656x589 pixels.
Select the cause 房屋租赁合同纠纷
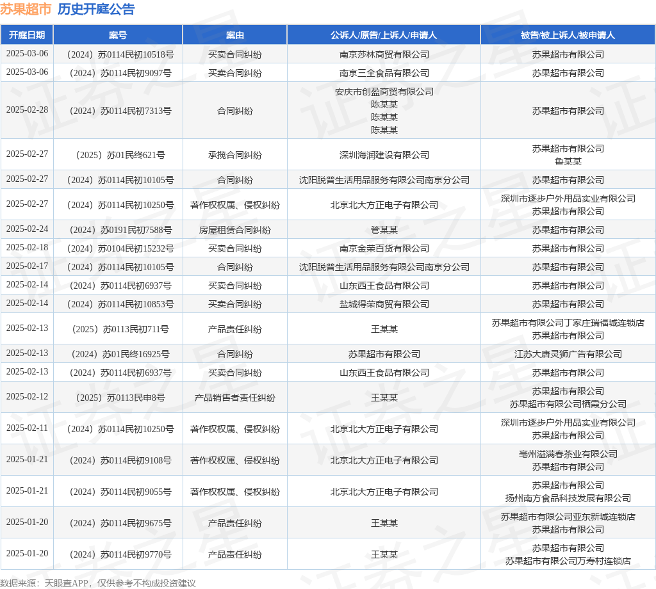click(x=234, y=230)
